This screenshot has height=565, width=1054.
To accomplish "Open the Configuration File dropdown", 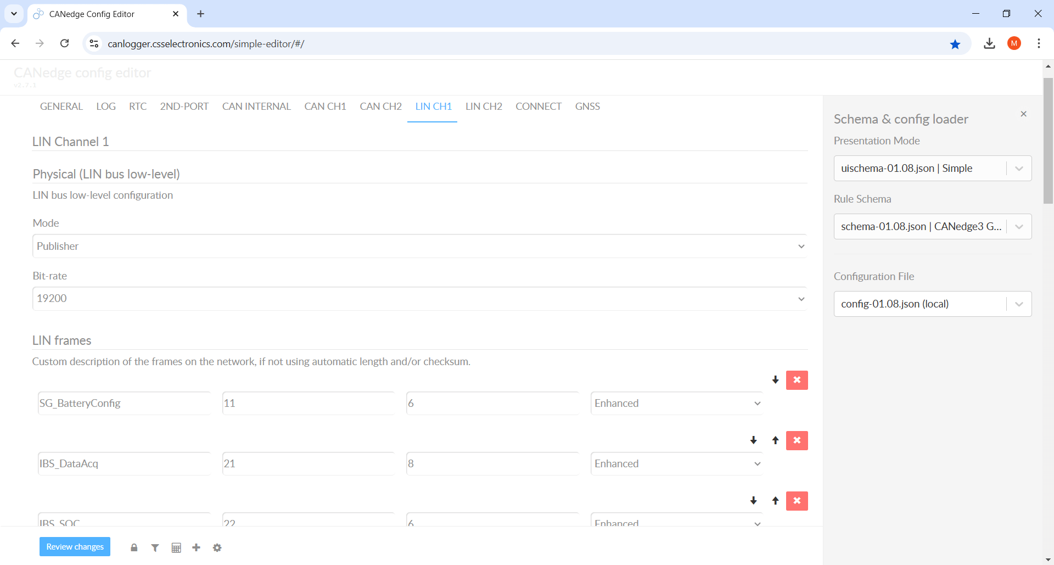I will [933, 304].
